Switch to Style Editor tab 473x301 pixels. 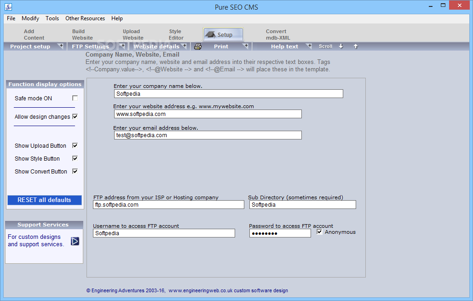click(x=176, y=35)
